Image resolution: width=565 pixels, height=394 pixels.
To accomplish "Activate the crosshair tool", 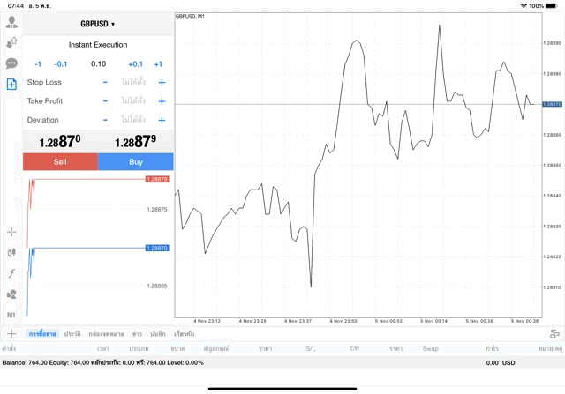I will click(11, 232).
